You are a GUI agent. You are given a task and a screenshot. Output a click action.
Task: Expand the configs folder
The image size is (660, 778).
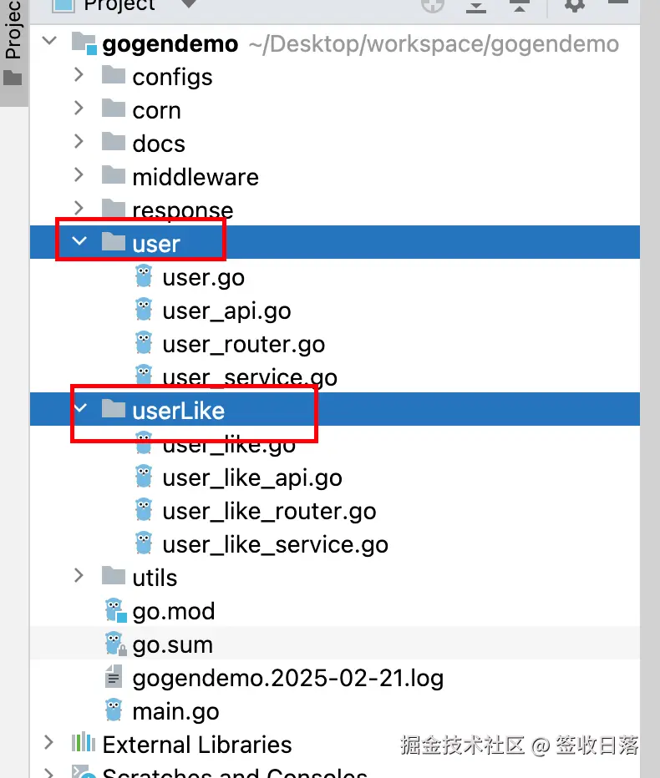[79, 76]
